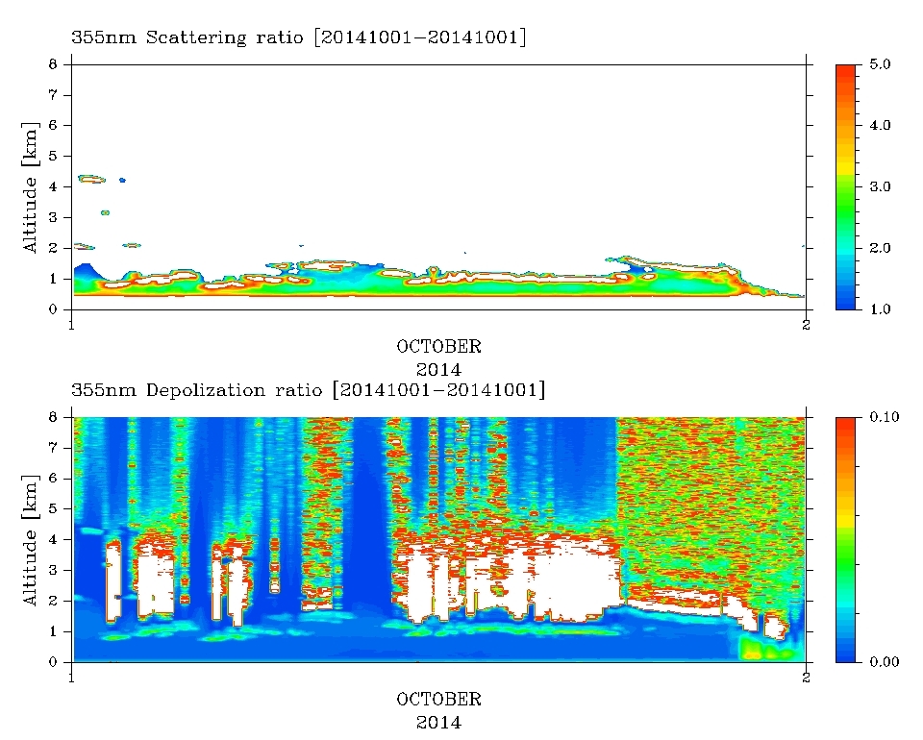
Task: Click altitude tick "6" on the scattering plot
Action: click(x=53, y=125)
